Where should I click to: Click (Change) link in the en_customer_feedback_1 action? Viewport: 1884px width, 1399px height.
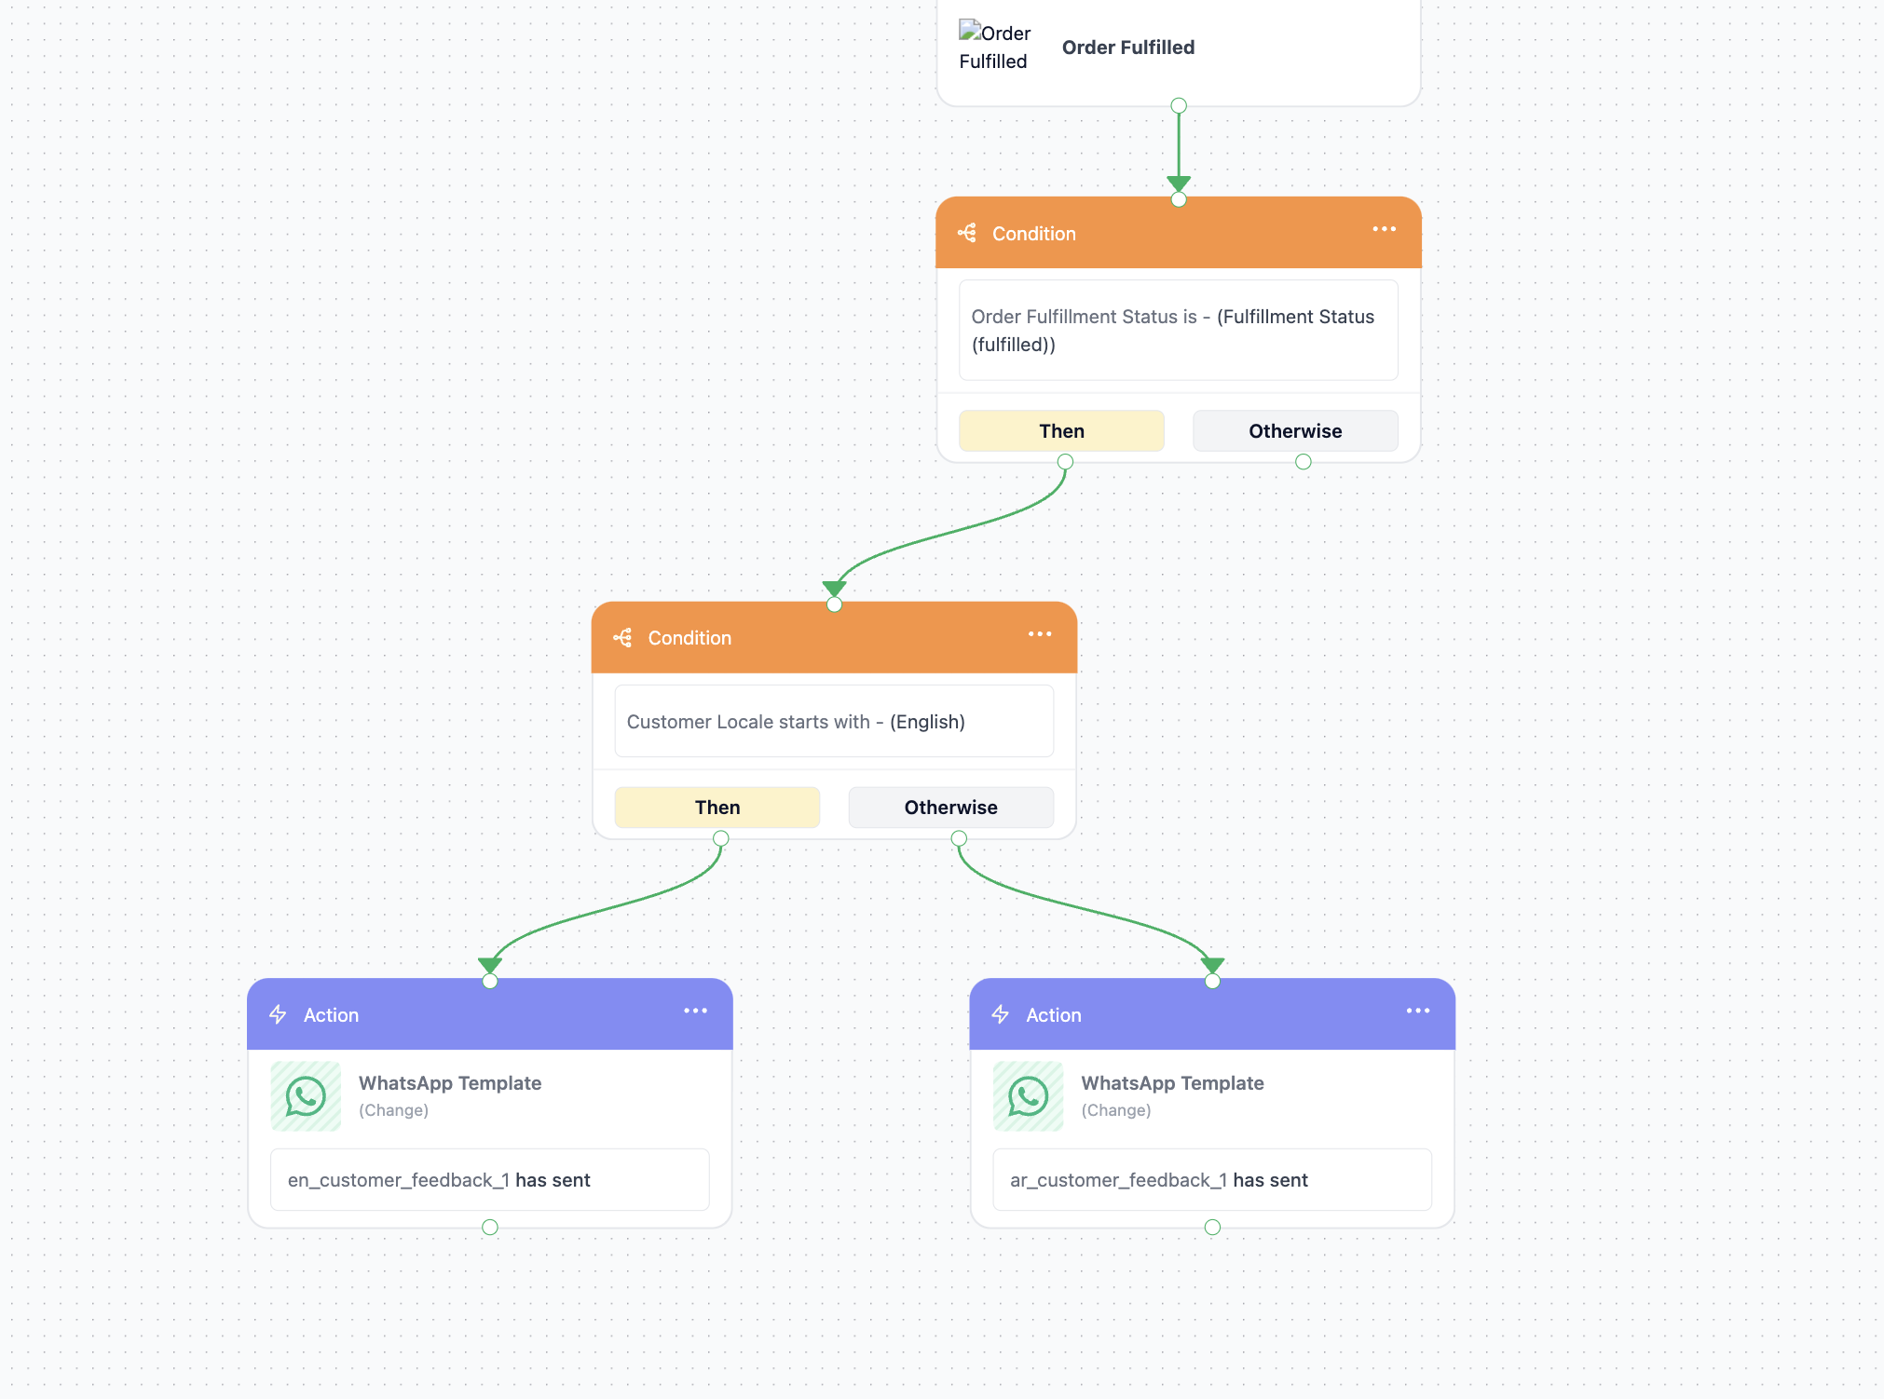pos(393,1110)
